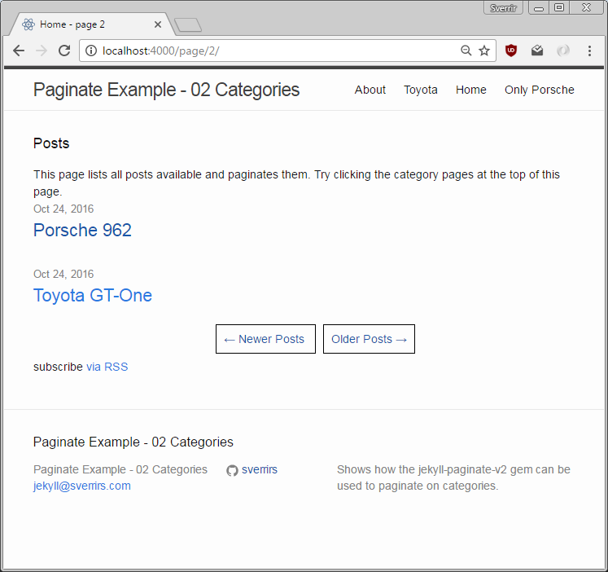Viewport: 608px width, 572px height.
Task: Click the React-style favicon on the tab
Action: [x=28, y=24]
